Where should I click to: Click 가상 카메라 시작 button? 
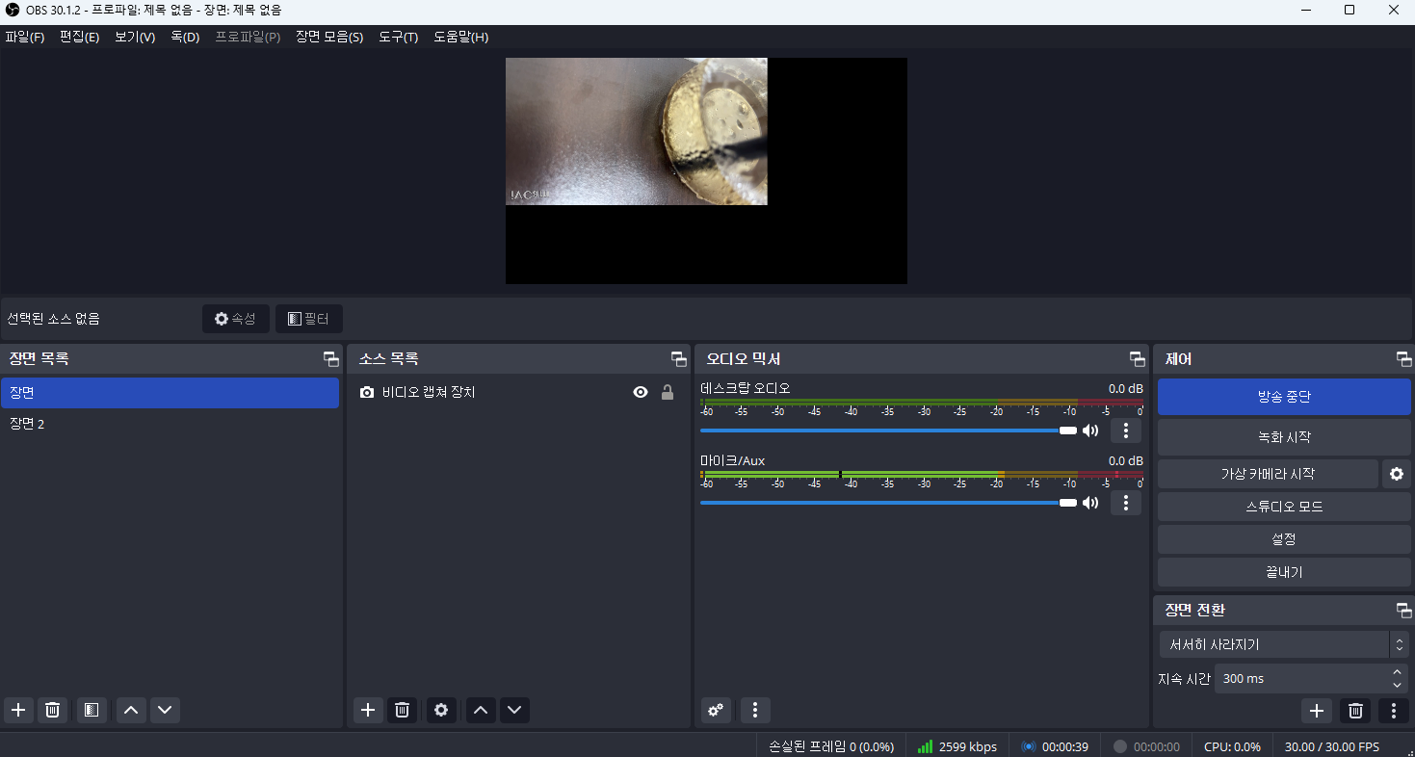(x=1268, y=474)
